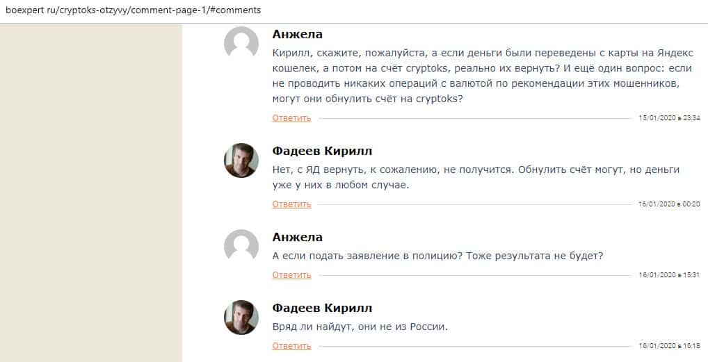Viewport: 708px width, 362px height.
Task: Click the author name Анжела on the first comment
Action: pyautogui.click(x=298, y=34)
